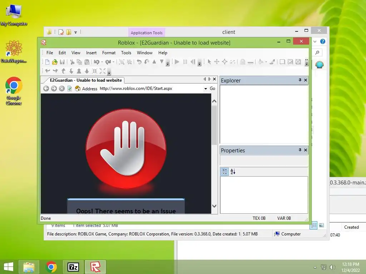
Task: Click the paint bucket Fill Color icon
Action: pyautogui.click(x=261, y=62)
